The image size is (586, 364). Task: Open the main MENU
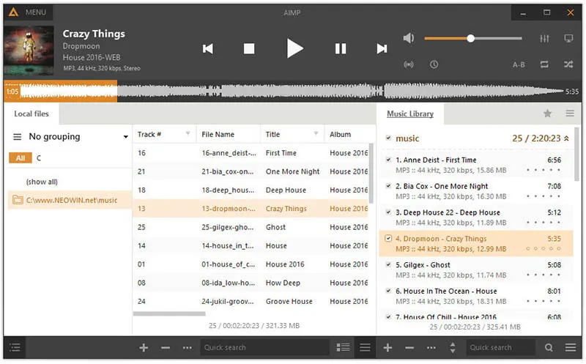(x=29, y=12)
